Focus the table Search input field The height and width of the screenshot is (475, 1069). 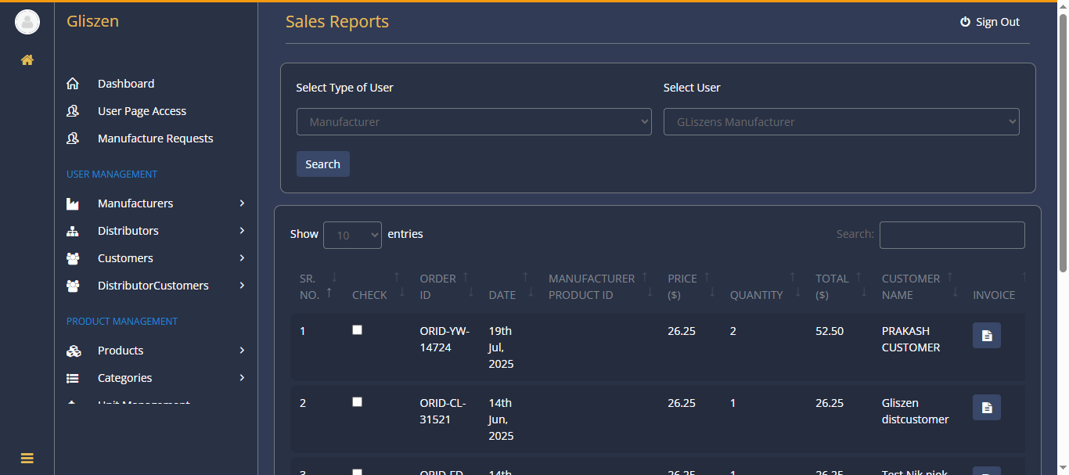pos(952,235)
